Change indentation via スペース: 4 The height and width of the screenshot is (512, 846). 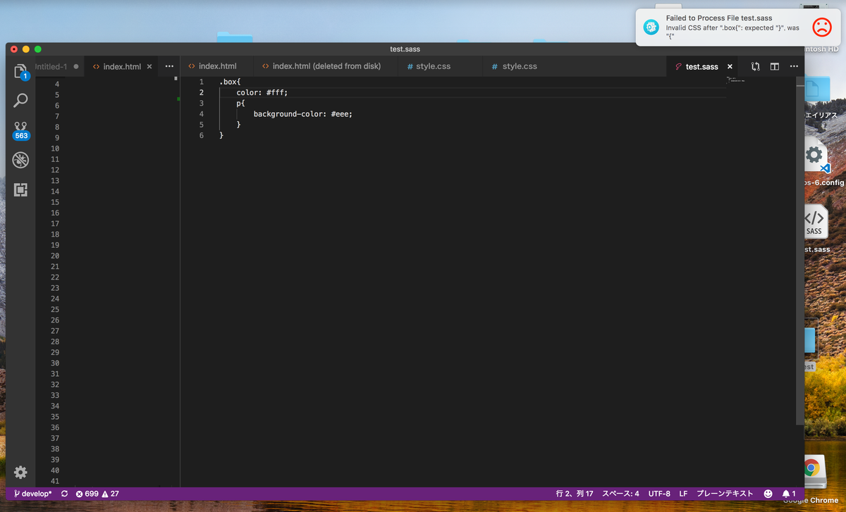pos(620,494)
